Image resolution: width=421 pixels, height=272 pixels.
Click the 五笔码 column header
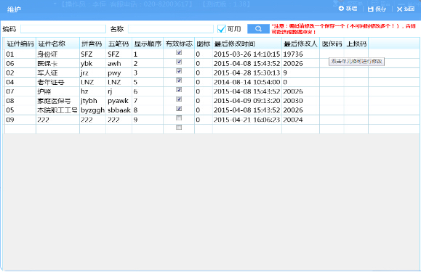[119, 44]
